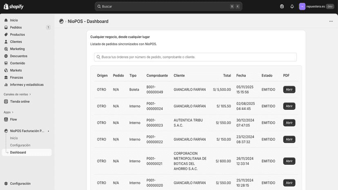The image size is (338, 190).
Task: Expand Canales de ventas section
Action: (x=17, y=94)
